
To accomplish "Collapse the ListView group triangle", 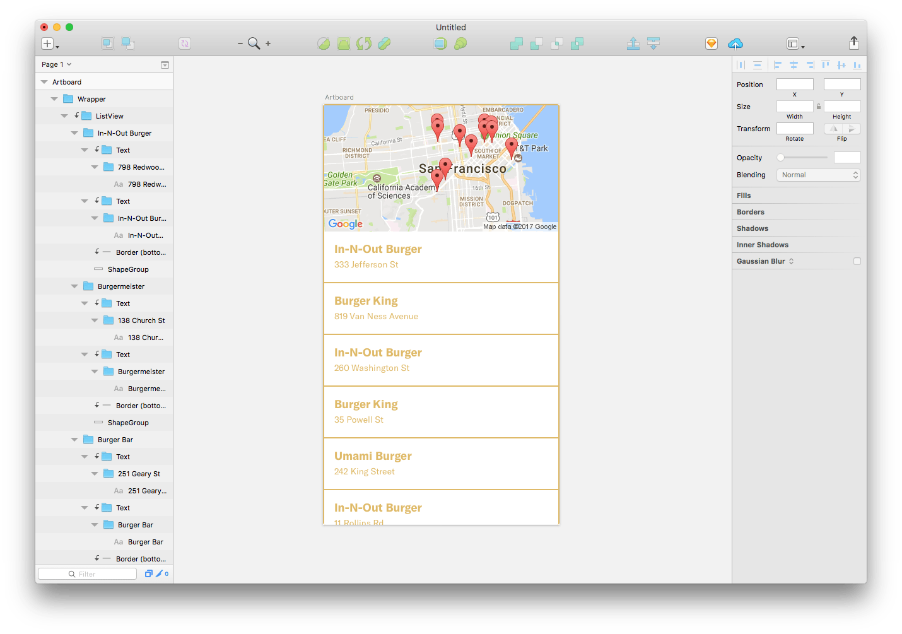I will [x=64, y=116].
